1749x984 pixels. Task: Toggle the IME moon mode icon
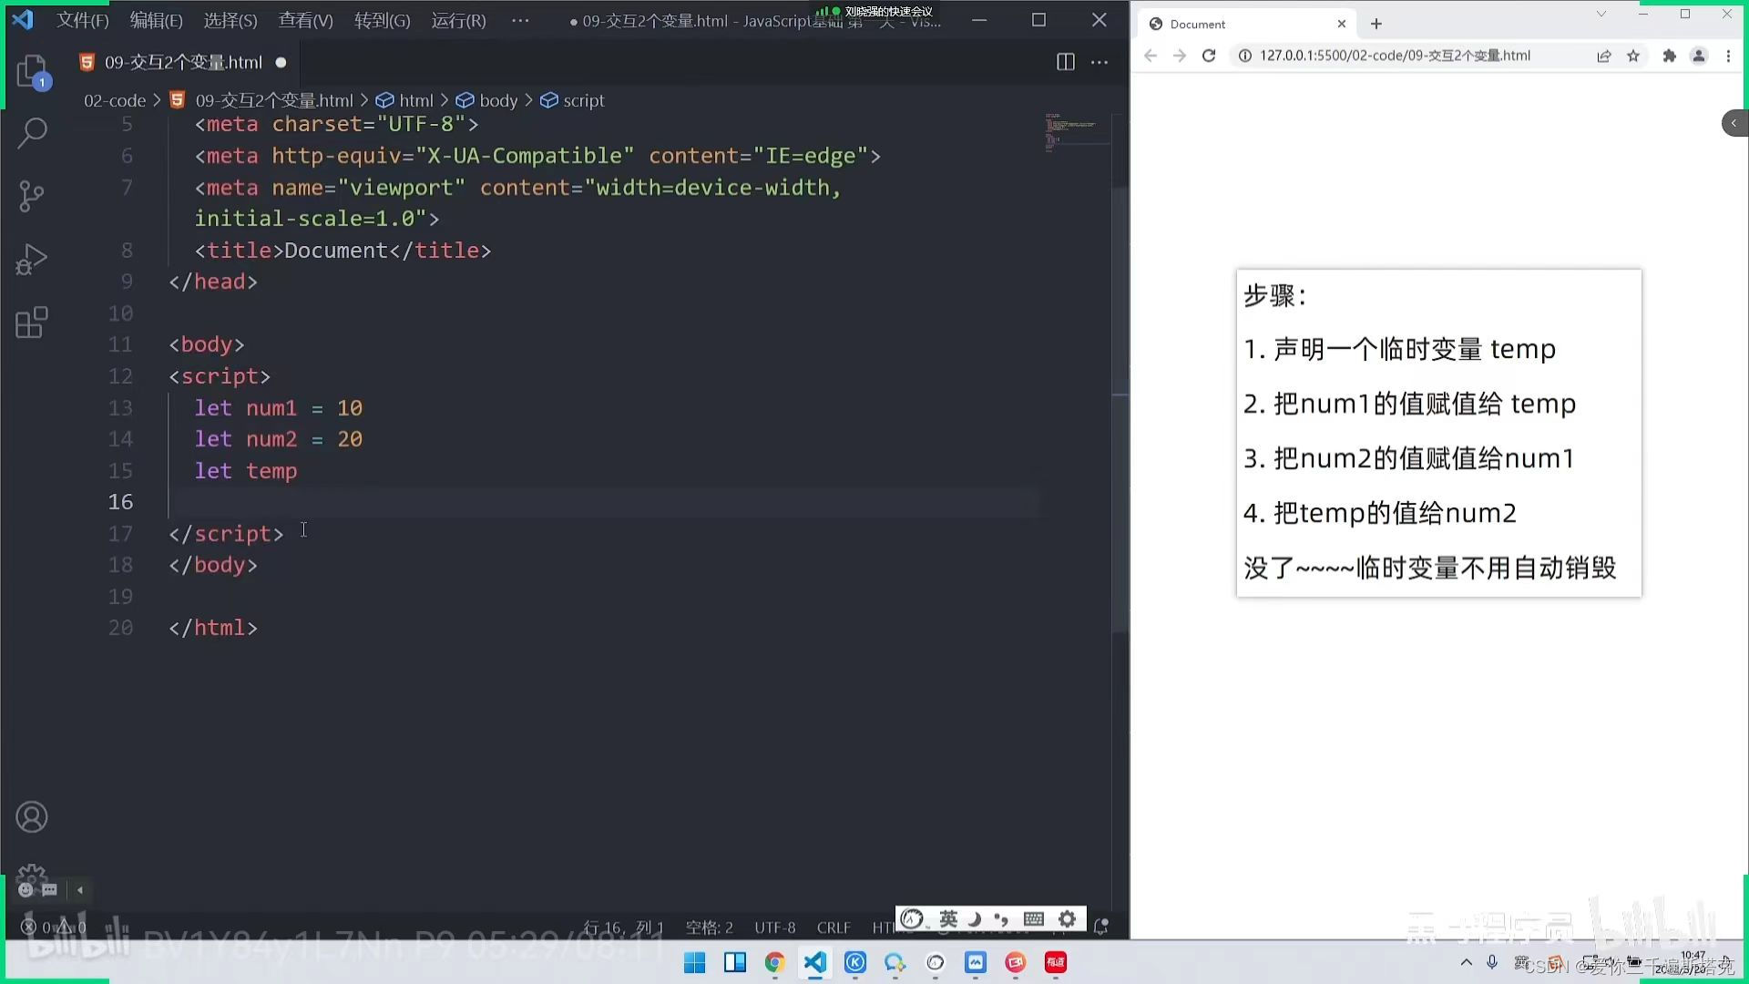(974, 918)
